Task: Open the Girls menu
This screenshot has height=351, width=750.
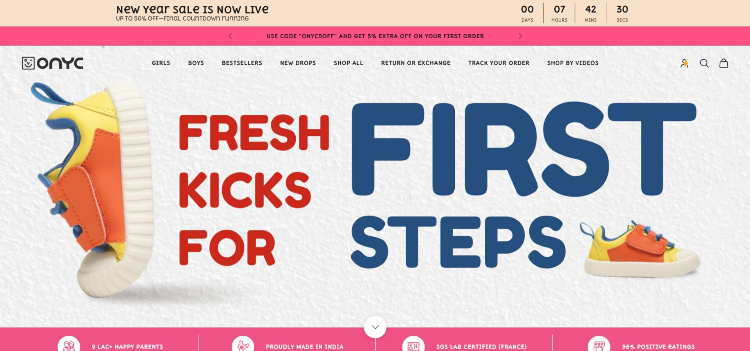Action: 161,63
